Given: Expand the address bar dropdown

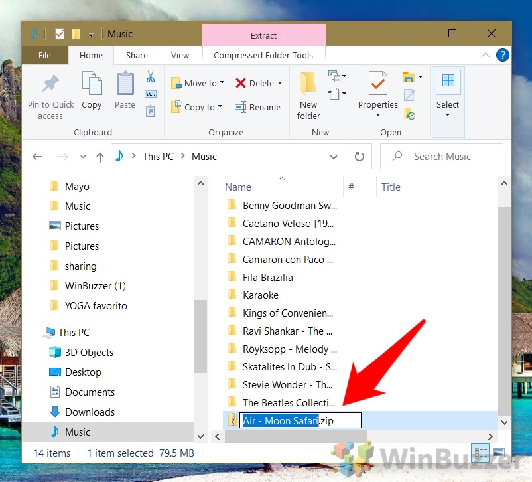Looking at the screenshot, I should coord(334,156).
